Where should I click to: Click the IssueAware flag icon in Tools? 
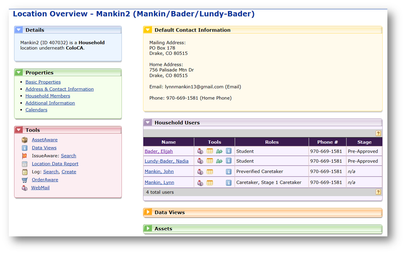[25, 156]
